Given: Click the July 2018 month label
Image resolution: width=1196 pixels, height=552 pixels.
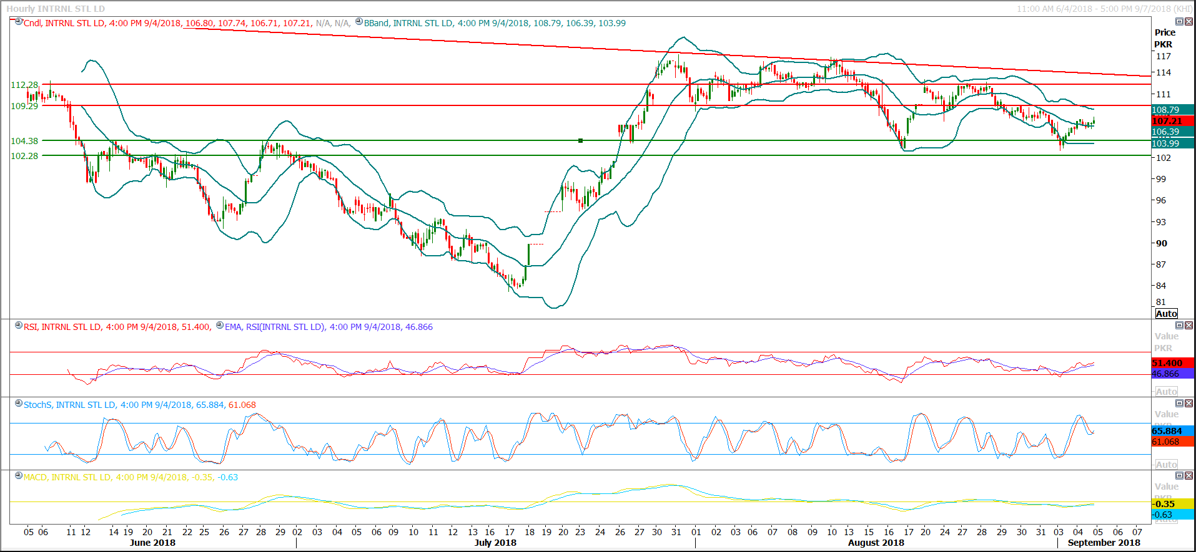Looking at the screenshot, I should 495,543.
